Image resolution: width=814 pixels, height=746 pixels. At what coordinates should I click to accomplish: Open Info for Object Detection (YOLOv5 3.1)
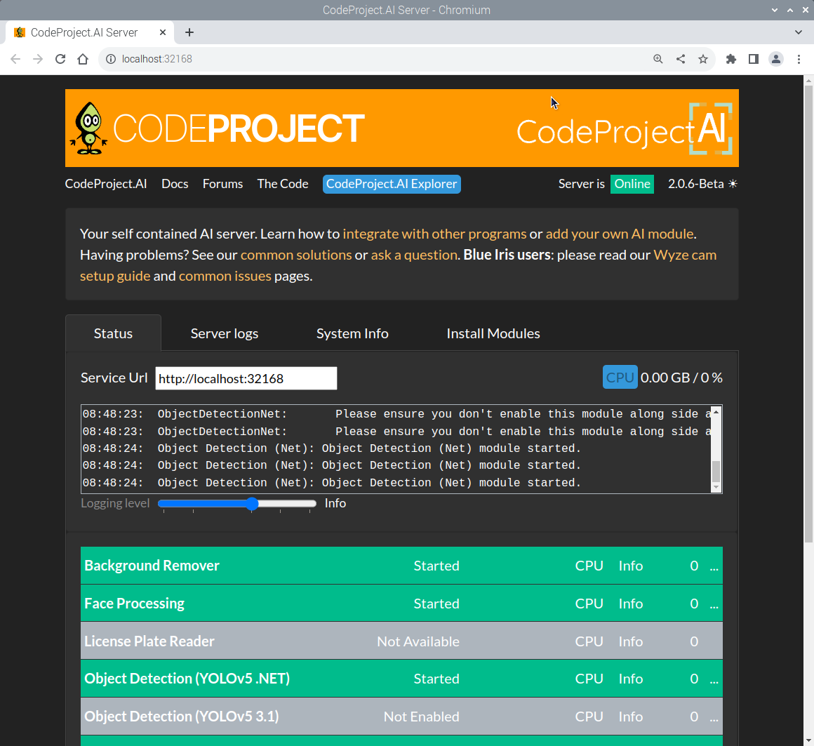tap(631, 717)
